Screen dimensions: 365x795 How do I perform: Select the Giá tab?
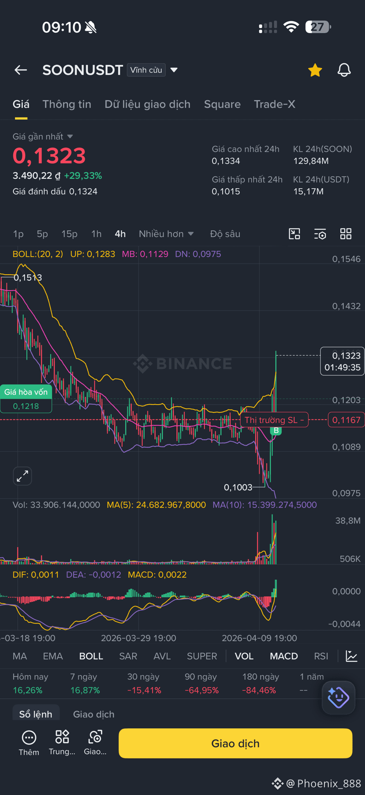(21, 104)
